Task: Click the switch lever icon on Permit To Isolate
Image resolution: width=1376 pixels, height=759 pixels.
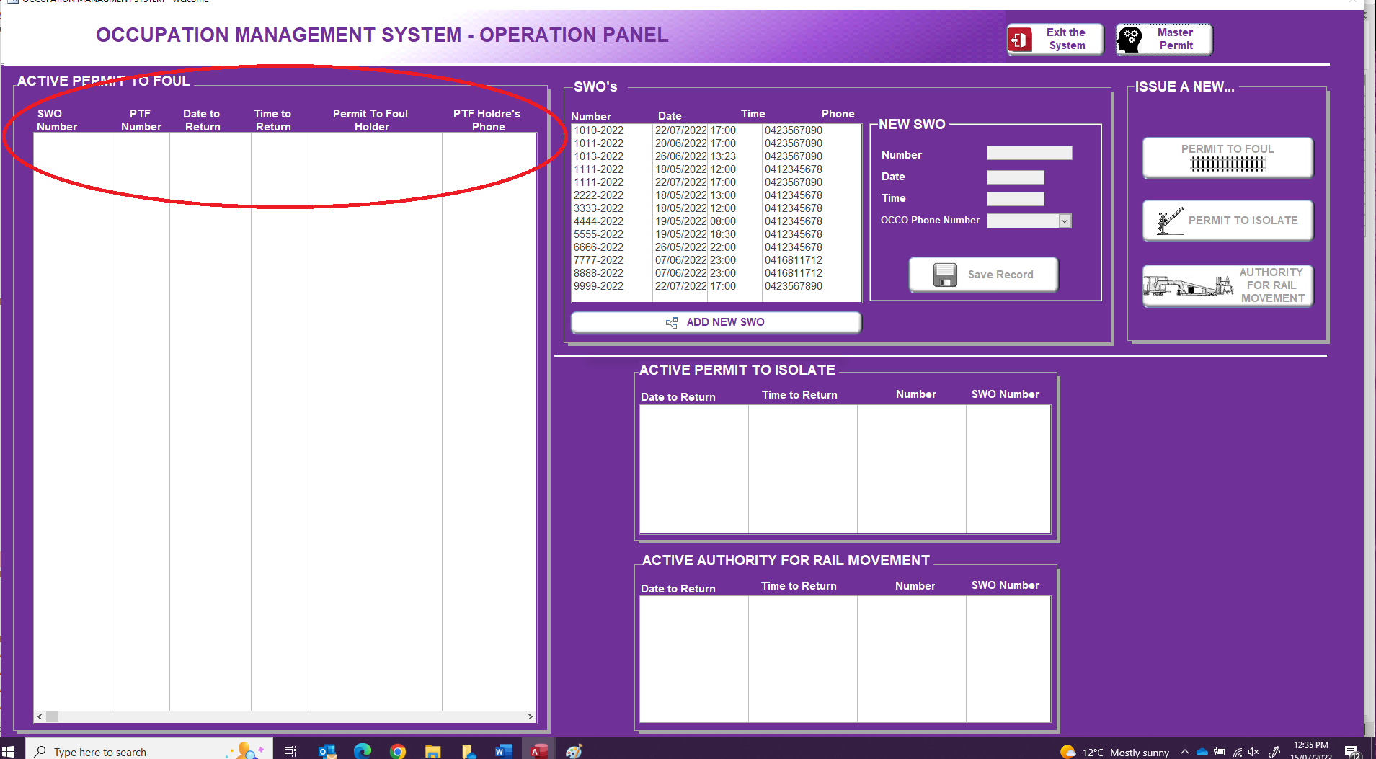Action: tap(1170, 221)
